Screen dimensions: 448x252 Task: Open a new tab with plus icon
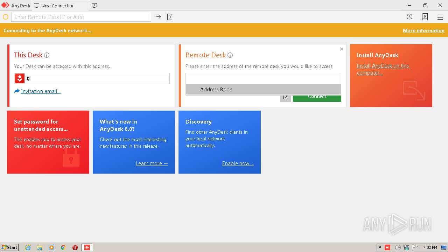(94, 6)
